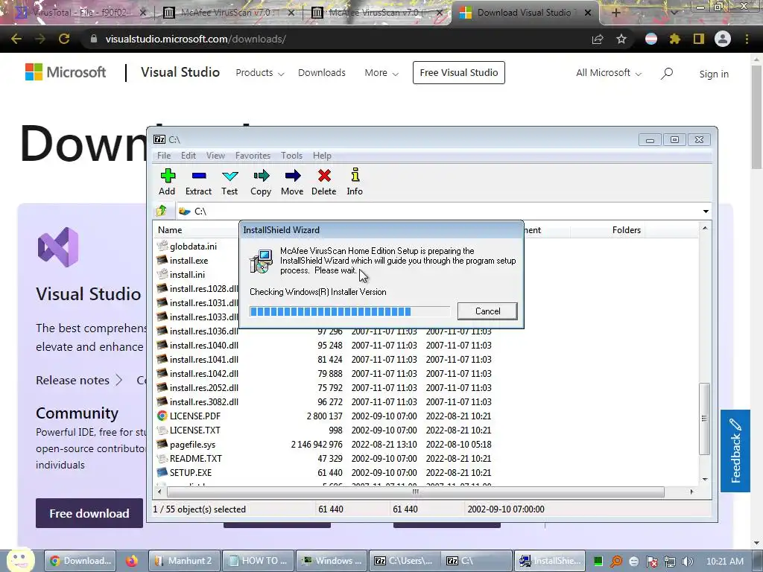The image size is (763, 572).
Task: Open Firefox from the taskbar
Action: [131, 561]
